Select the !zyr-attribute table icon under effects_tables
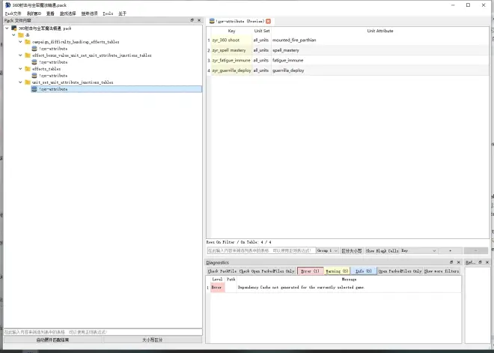 pyautogui.click(x=34, y=76)
